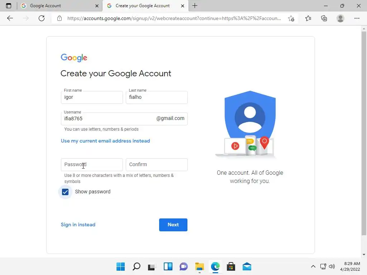Click the Confirm password field
367x275 pixels.
157,165
